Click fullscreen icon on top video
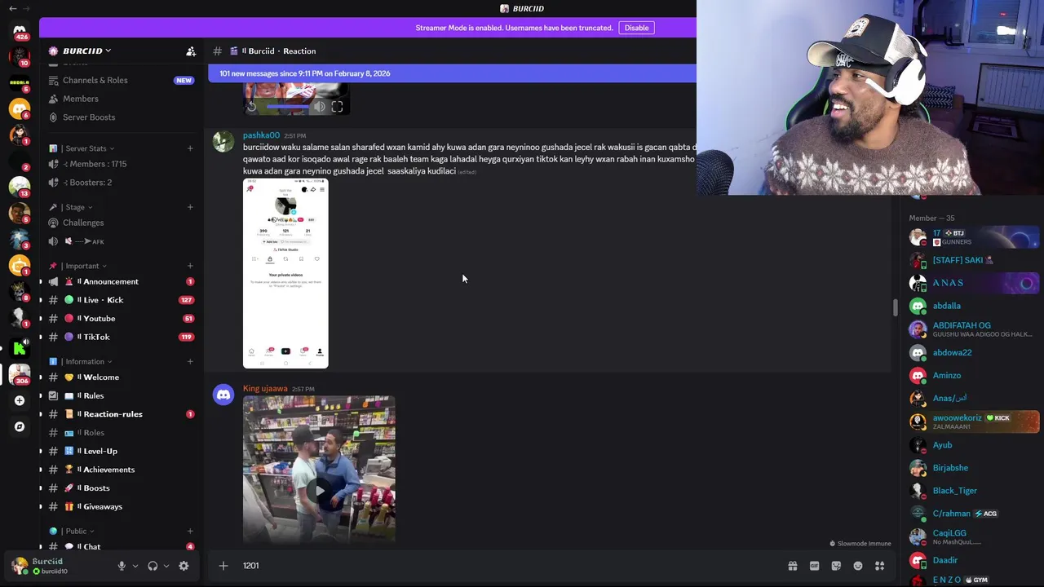 point(337,106)
